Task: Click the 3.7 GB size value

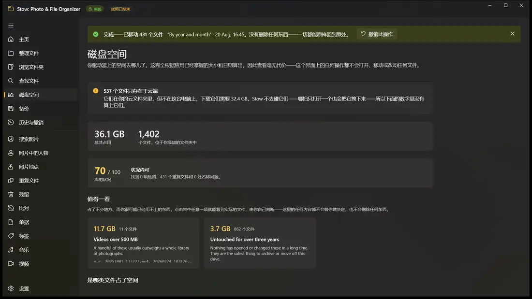Action: 220,229
